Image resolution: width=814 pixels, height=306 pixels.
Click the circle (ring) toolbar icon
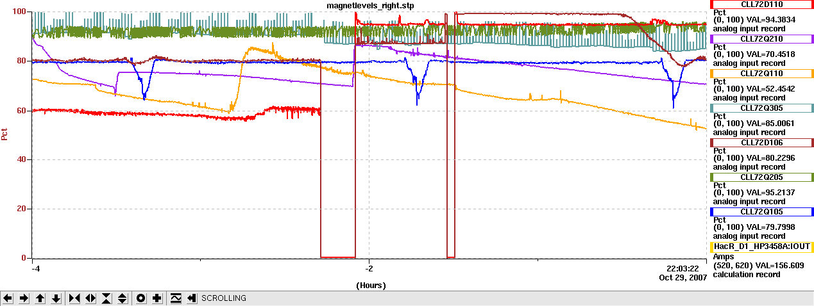pos(141,298)
